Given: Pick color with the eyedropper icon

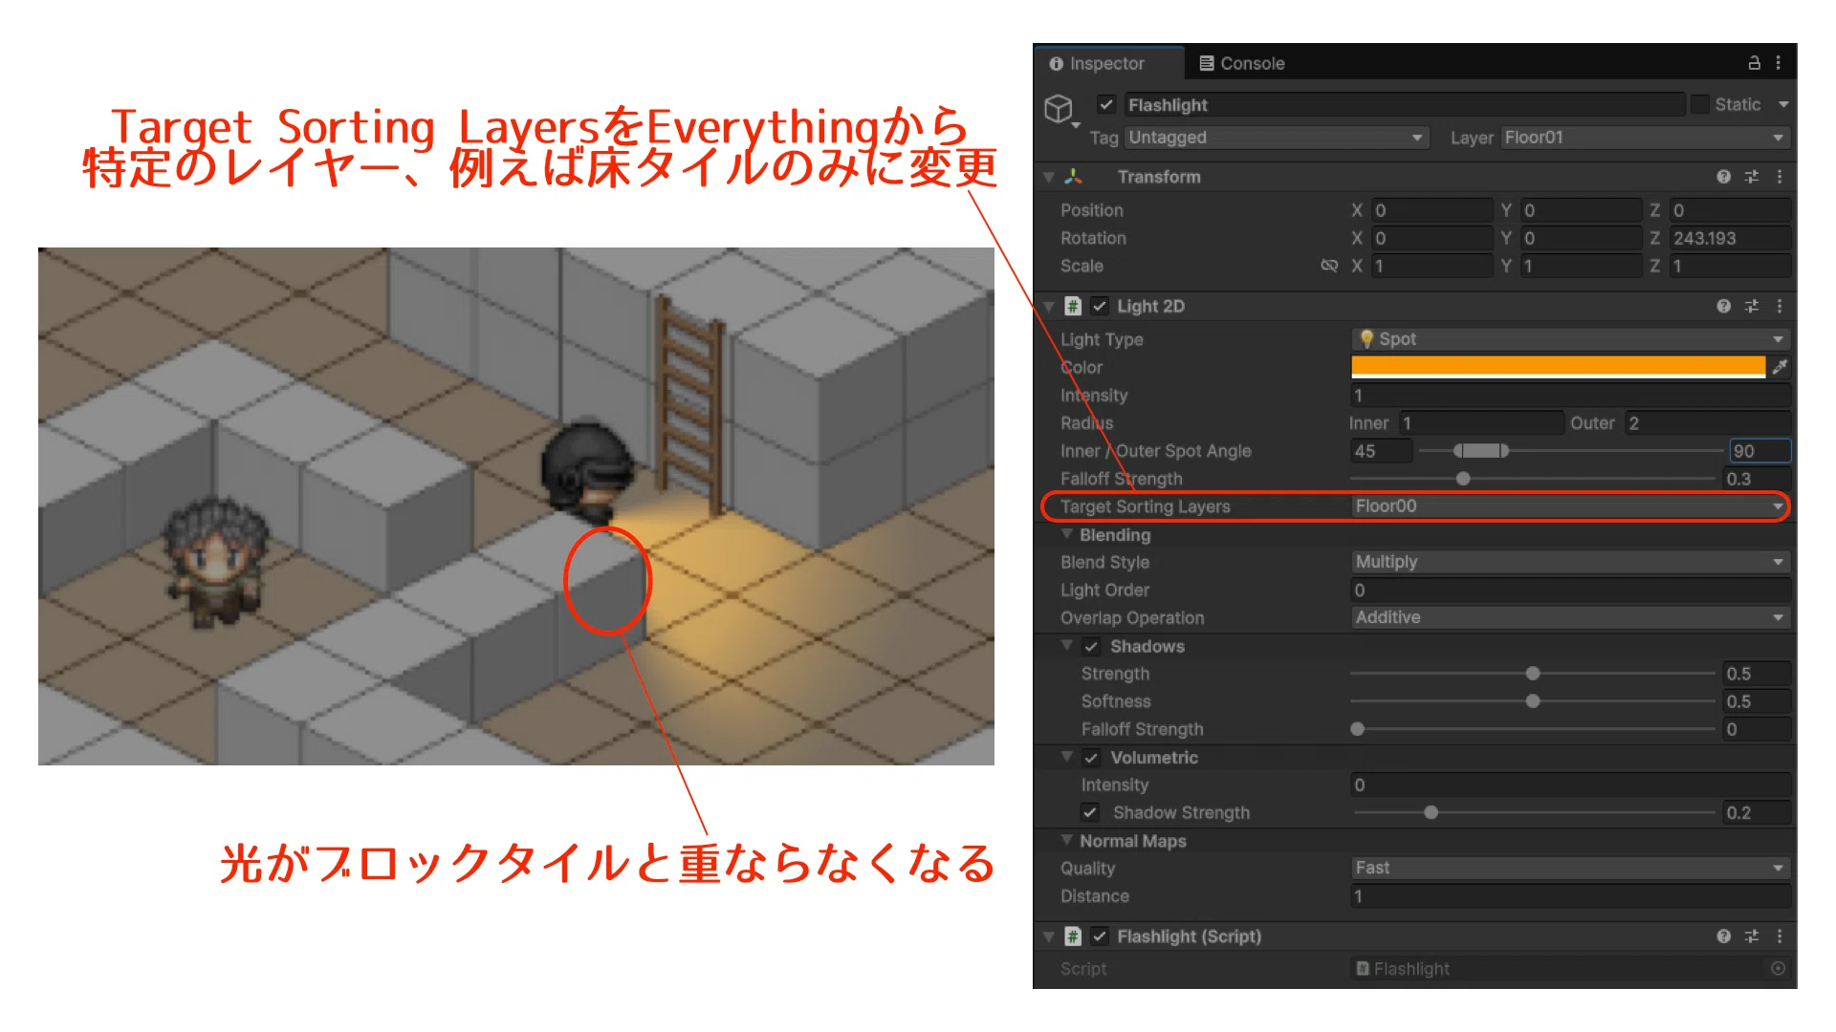Looking at the screenshot, I should coord(1780,367).
